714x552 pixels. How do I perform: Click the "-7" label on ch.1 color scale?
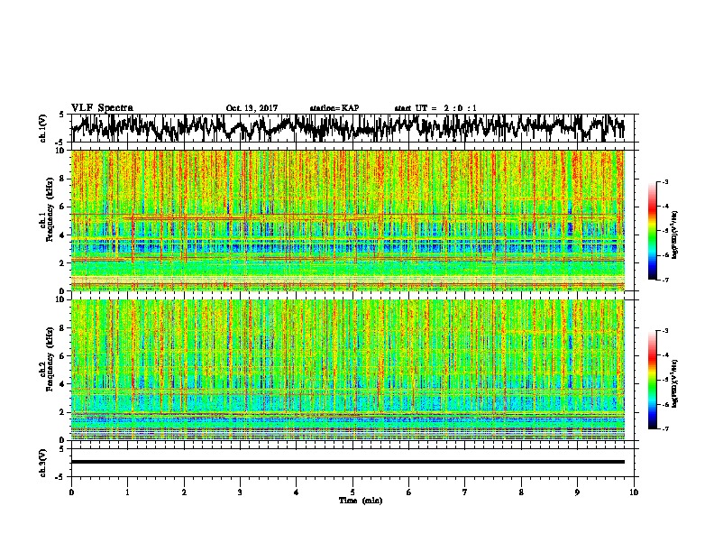pyautogui.click(x=665, y=280)
